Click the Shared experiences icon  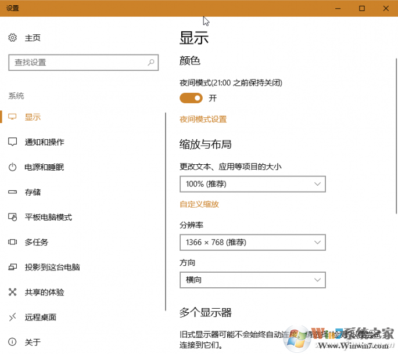click(x=13, y=292)
